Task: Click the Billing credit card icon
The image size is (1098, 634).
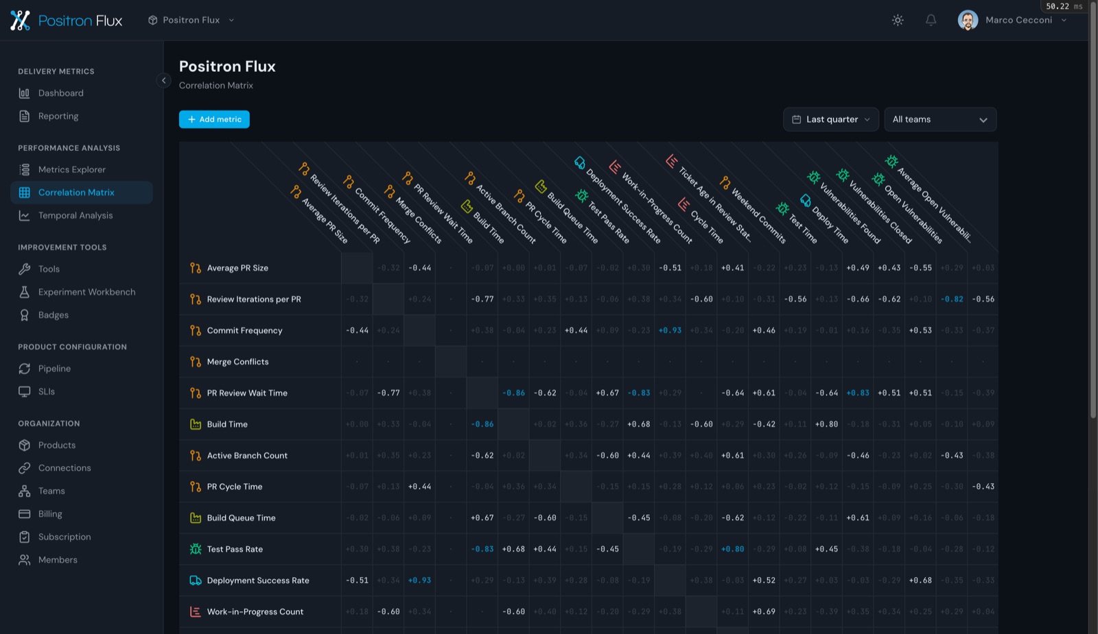Action: click(x=25, y=514)
